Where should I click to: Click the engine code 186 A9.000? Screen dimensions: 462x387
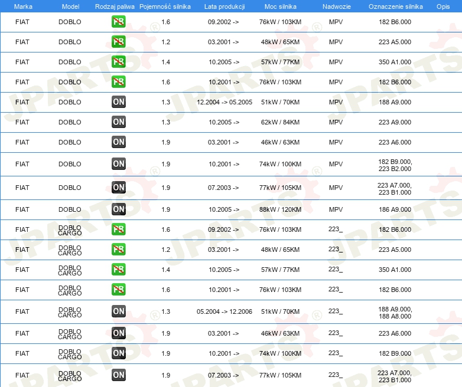[x=395, y=209]
